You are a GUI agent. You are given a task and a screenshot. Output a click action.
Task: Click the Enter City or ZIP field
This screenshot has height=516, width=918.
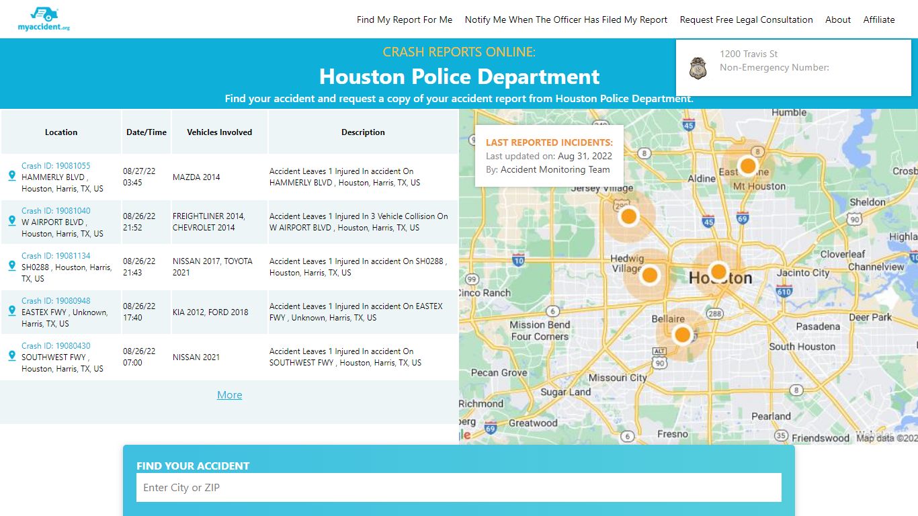(459, 488)
